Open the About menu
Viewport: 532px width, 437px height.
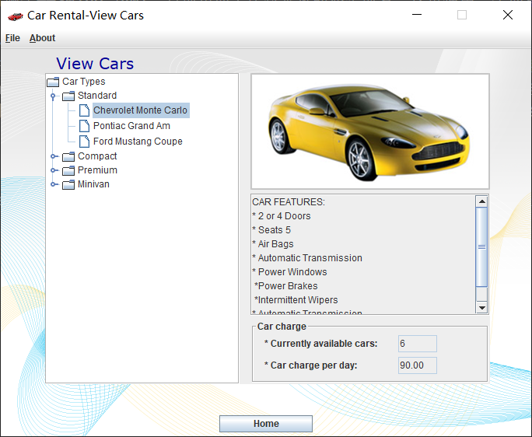pyautogui.click(x=42, y=38)
